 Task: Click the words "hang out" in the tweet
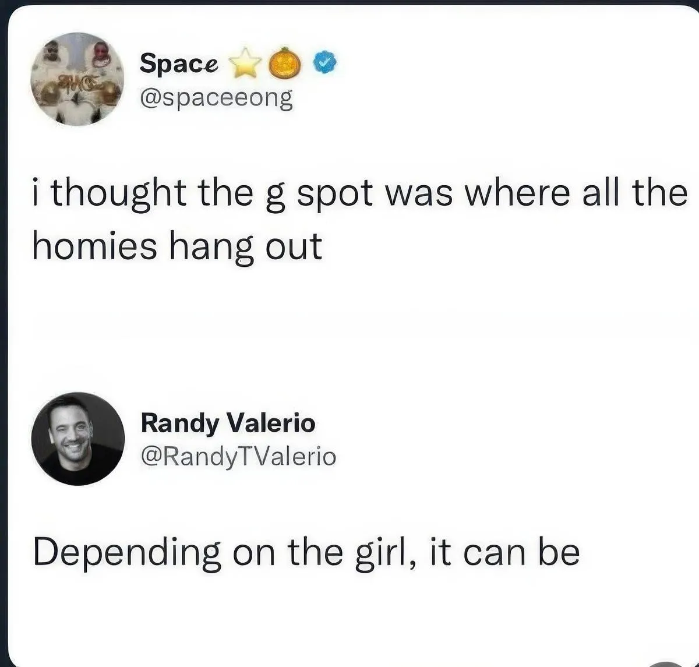[245, 246]
